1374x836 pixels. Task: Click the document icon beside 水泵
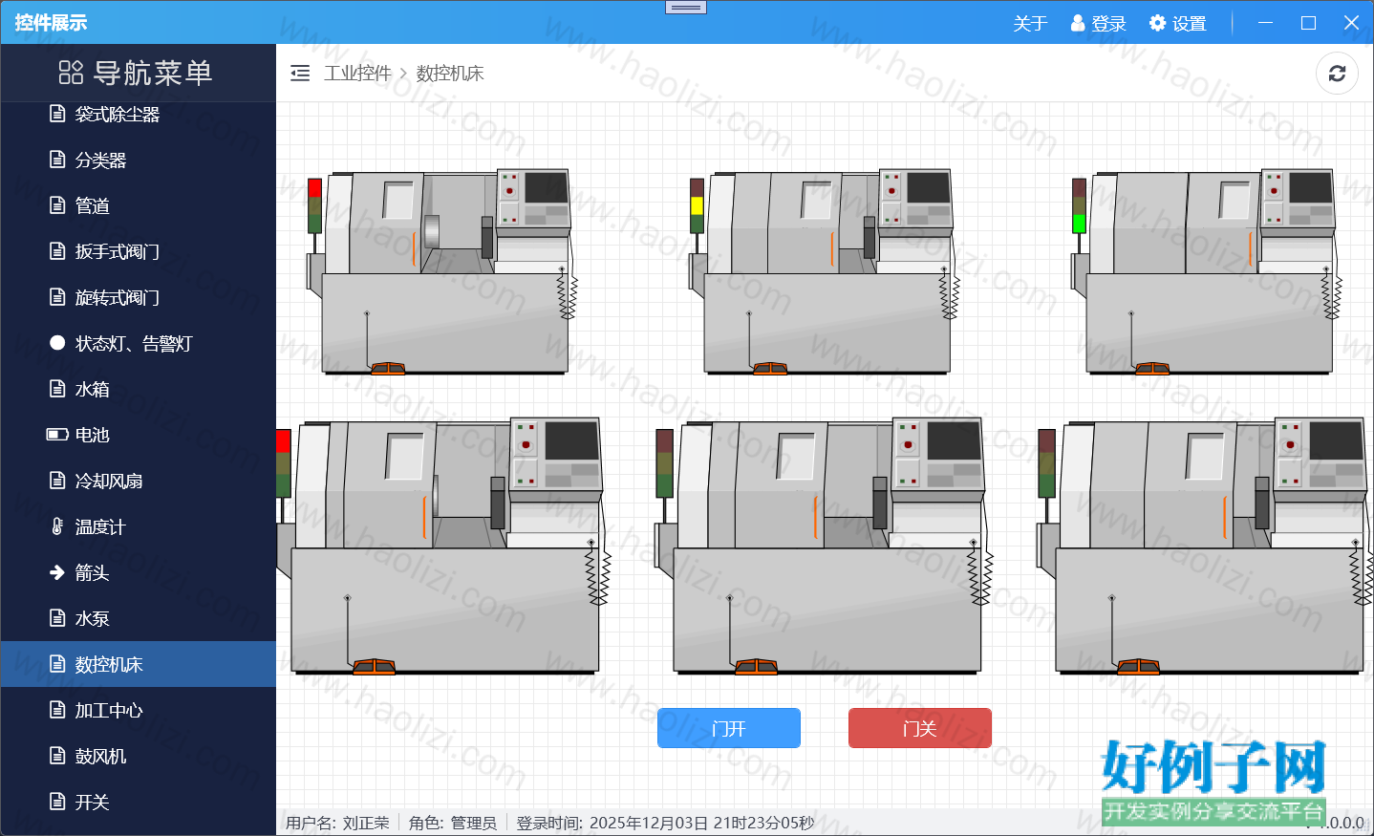click(x=57, y=618)
